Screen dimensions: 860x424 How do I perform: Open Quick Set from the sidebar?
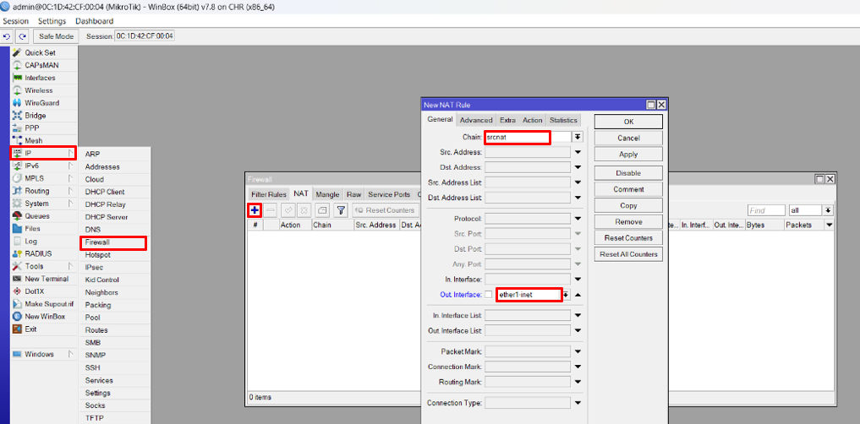tap(39, 52)
